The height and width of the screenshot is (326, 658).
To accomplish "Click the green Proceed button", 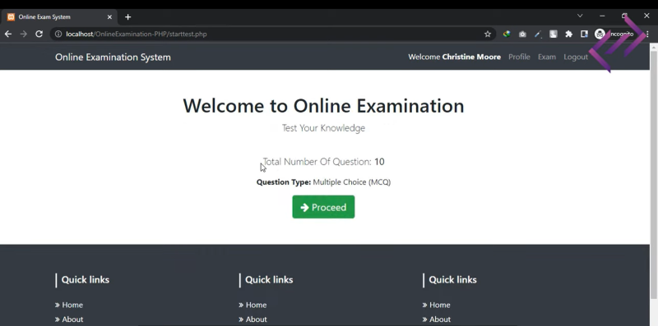I will 323,207.
